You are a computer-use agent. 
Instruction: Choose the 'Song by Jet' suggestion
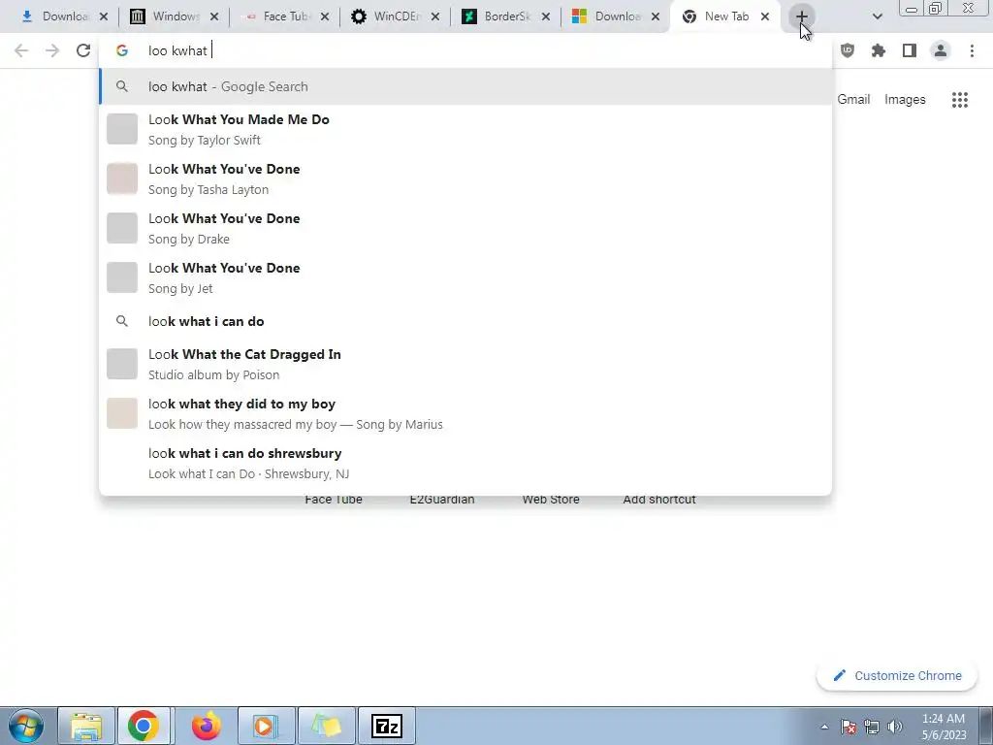tap(465, 277)
